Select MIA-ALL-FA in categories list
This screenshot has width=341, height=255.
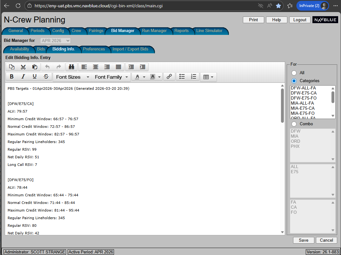pyautogui.click(x=302, y=103)
